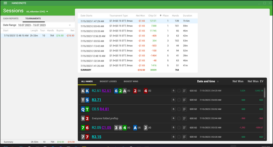The height and width of the screenshot is (147, 273).
Task: Open the purple C1.05 link in 76 row
Action: coord(106,128)
